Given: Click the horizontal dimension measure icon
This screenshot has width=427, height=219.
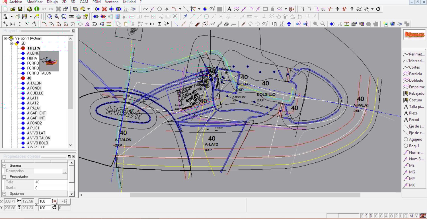Looking at the screenshot, I should pos(13,24).
